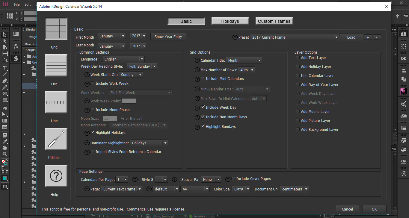Click the help icon beside Include Cover Pages
This screenshot has width=409, height=218.
coord(228,179)
